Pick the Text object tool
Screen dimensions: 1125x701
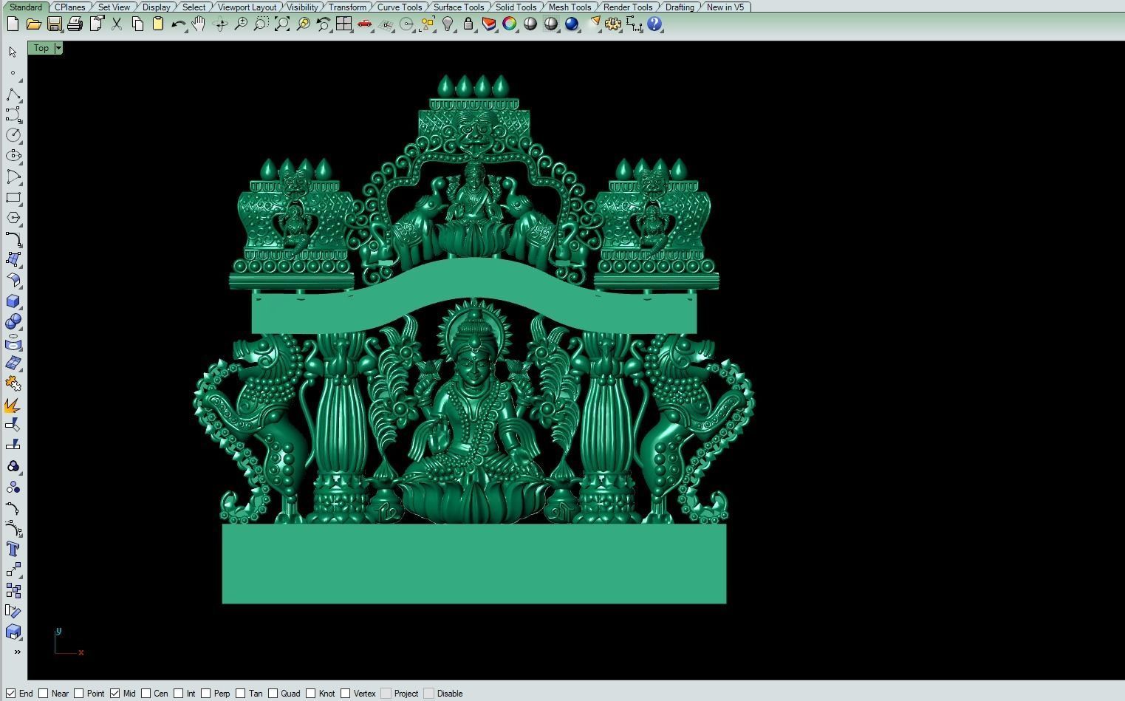coord(13,549)
